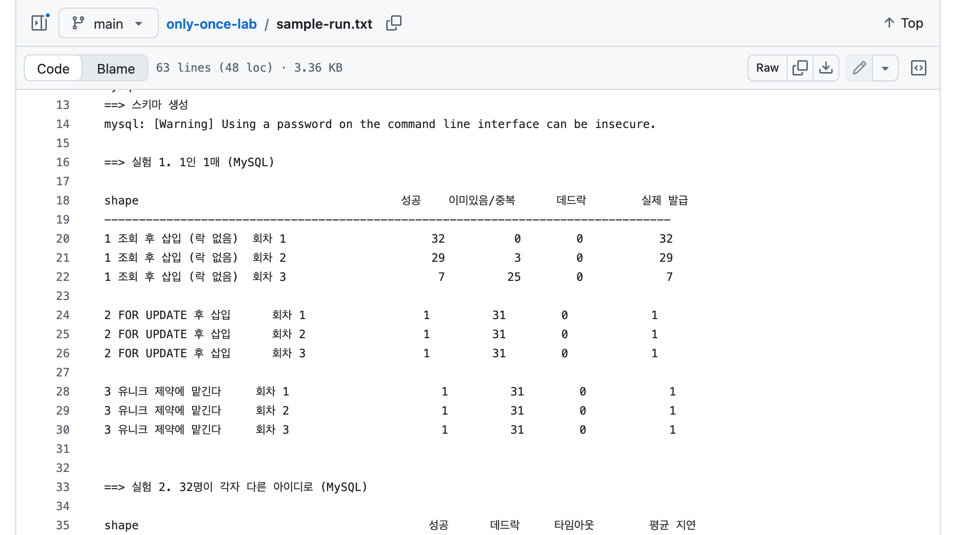Select line number 13
The height and width of the screenshot is (535, 956).
pos(63,105)
